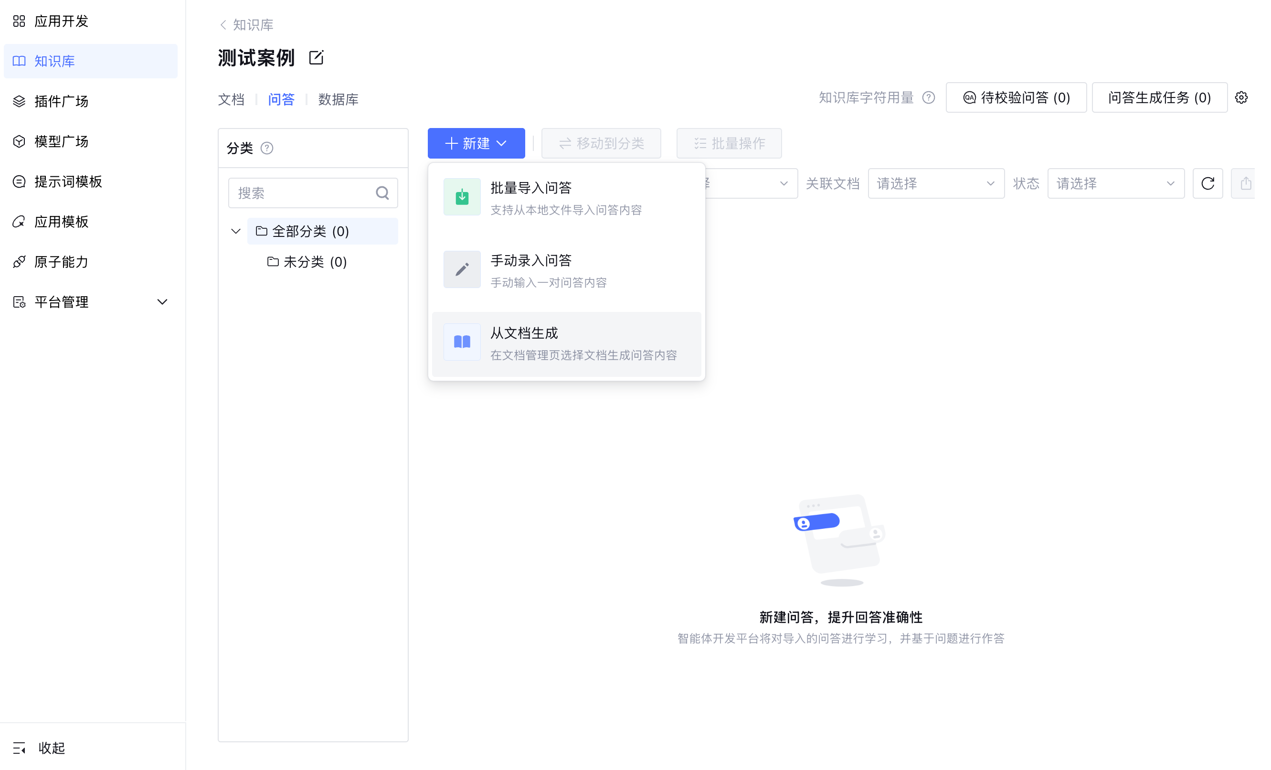Open the 关联文档 dropdown
1271x770 pixels.
pyautogui.click(x=935, y=183)
